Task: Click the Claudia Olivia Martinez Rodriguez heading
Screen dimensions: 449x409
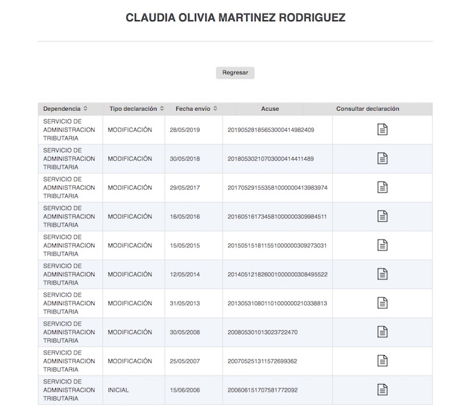Action: click(235, 18)
